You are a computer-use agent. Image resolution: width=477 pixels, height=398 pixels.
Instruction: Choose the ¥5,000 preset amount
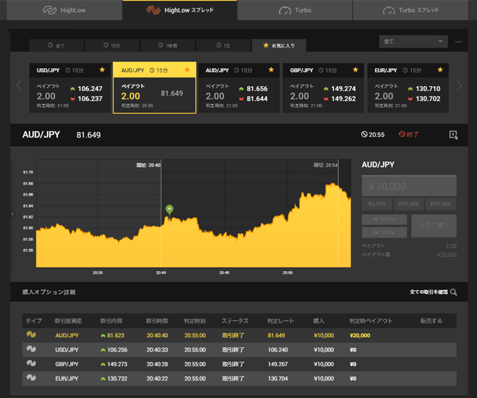pyautogui.click(x=377, y=204)
